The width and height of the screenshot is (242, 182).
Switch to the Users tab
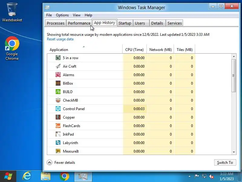(x=141, y=23)
